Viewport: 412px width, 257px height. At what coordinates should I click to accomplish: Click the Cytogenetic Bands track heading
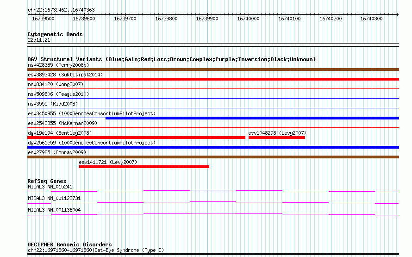[x=55, y=34]
